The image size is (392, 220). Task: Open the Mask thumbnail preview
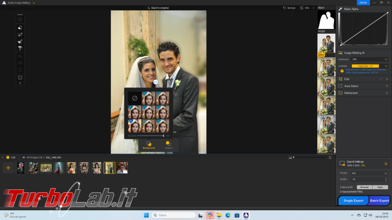tap(326, 20)
